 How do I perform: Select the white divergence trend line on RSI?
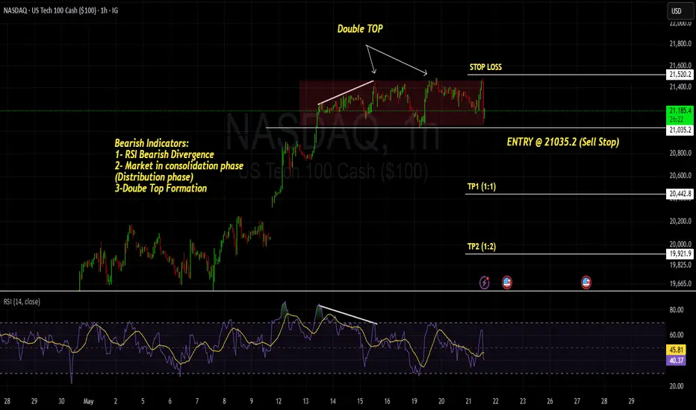coord(348,315)
